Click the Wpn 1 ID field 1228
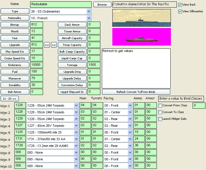 click(x=20, y=105)
